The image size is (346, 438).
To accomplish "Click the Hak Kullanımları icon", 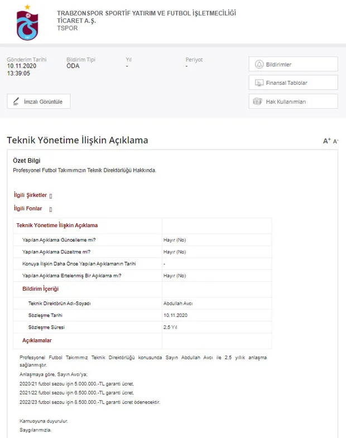I will [x=258, y=102].
